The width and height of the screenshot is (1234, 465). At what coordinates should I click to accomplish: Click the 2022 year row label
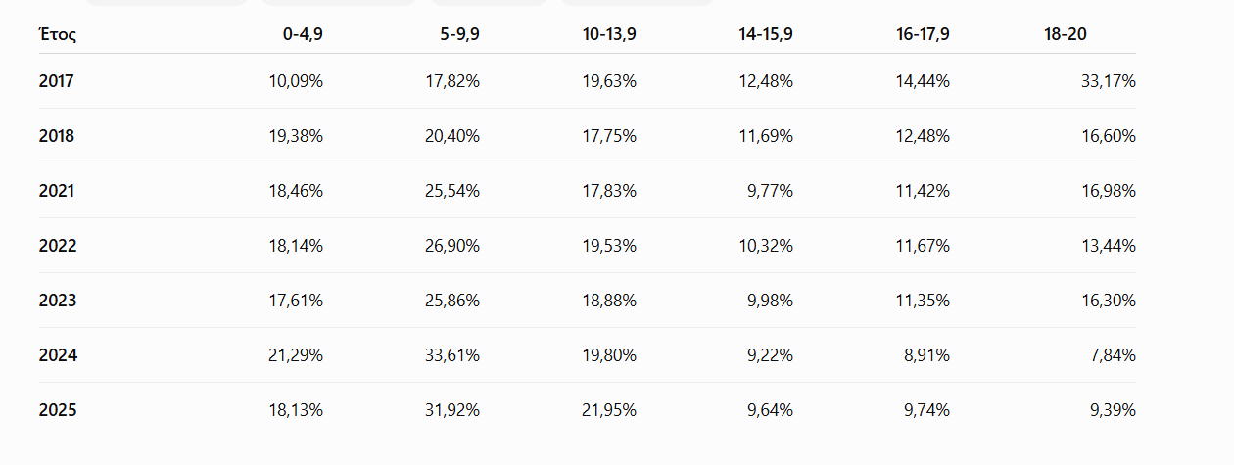click(56, 246)
